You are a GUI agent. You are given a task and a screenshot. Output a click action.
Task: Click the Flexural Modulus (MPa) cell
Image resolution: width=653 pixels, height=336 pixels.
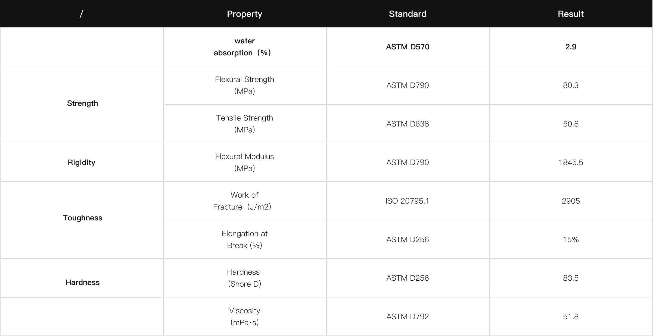pyautogui.click(x=244, y=162)
